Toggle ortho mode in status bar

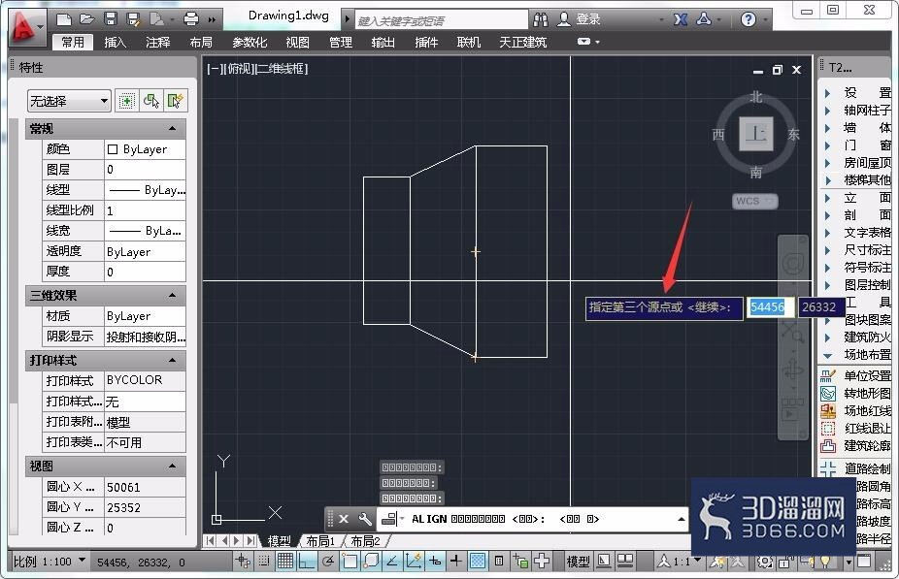pos(306,562)
